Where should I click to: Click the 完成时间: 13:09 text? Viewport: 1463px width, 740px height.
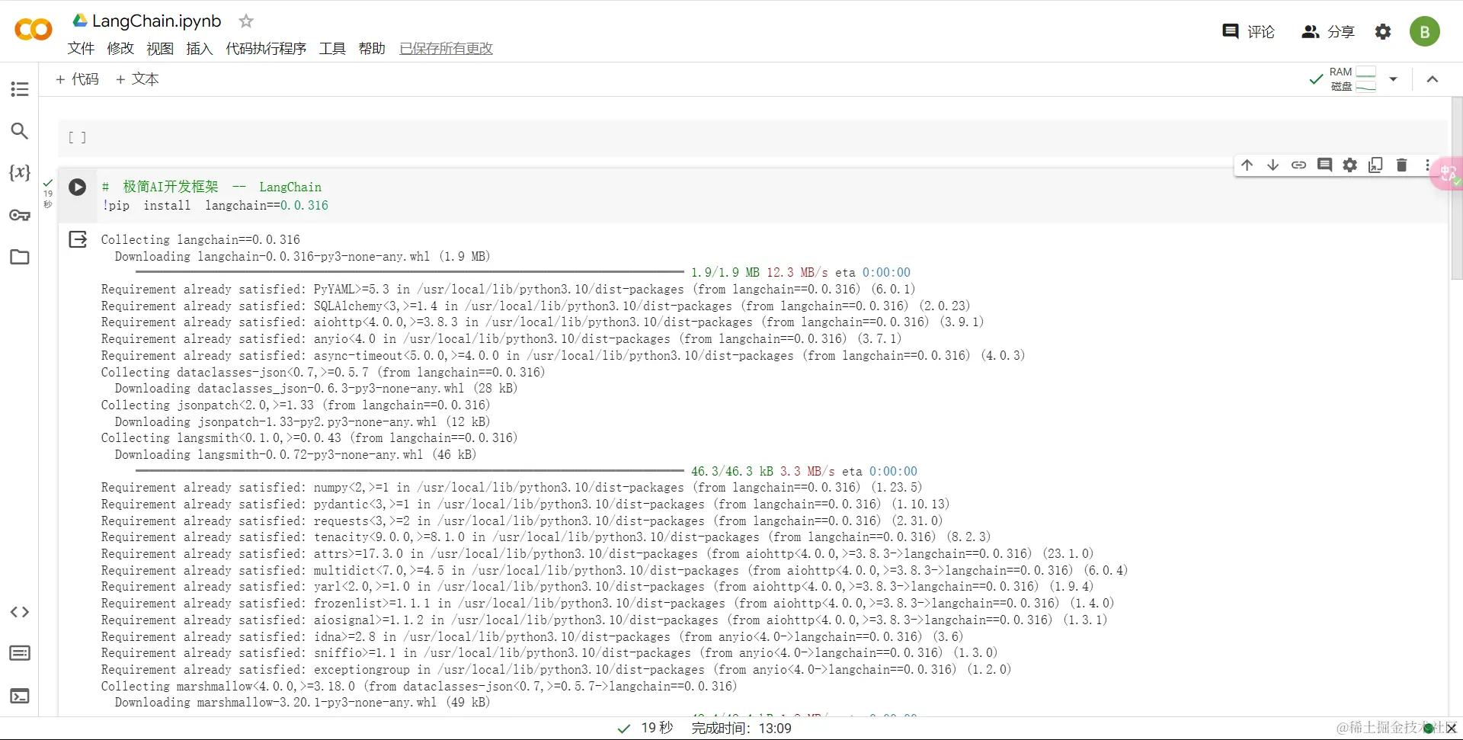coord(741,729)
